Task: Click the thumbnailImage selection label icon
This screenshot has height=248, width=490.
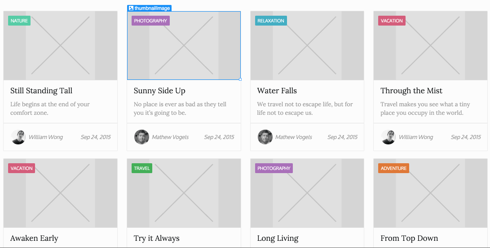Action: pyautogui.click(x=131, y=8)
